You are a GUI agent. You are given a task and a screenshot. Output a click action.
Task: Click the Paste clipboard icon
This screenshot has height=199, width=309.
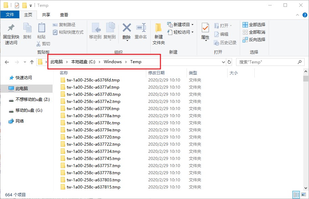tap(41, 28)
